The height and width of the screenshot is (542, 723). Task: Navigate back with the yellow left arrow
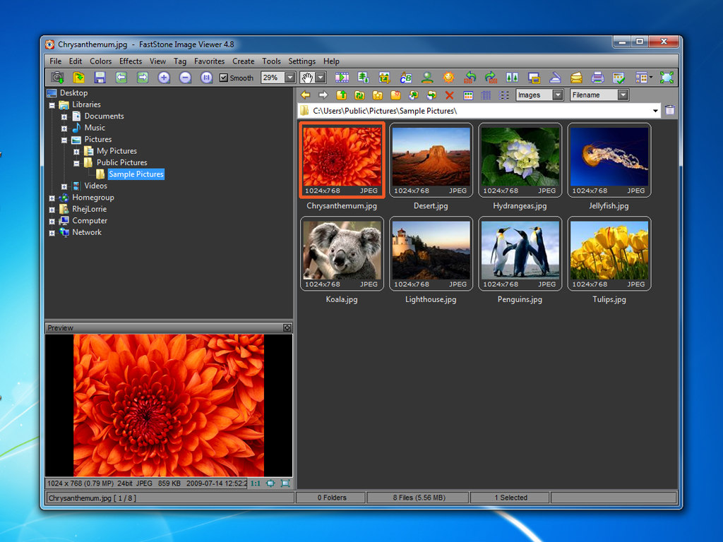coord(305,95)
